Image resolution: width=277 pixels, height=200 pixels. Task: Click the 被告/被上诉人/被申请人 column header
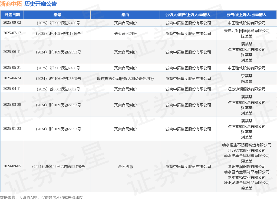tap(246, 15)
